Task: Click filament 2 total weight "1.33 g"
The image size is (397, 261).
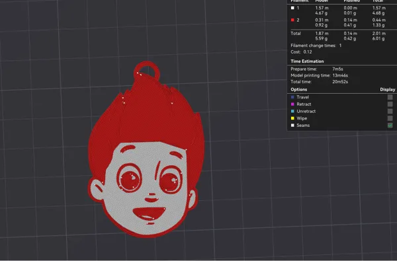Action: pyautogui.click(x=378, y=25)
